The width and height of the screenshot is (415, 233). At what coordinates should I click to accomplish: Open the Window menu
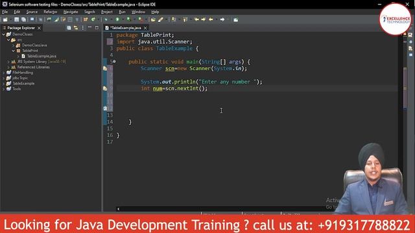point(138,12)
